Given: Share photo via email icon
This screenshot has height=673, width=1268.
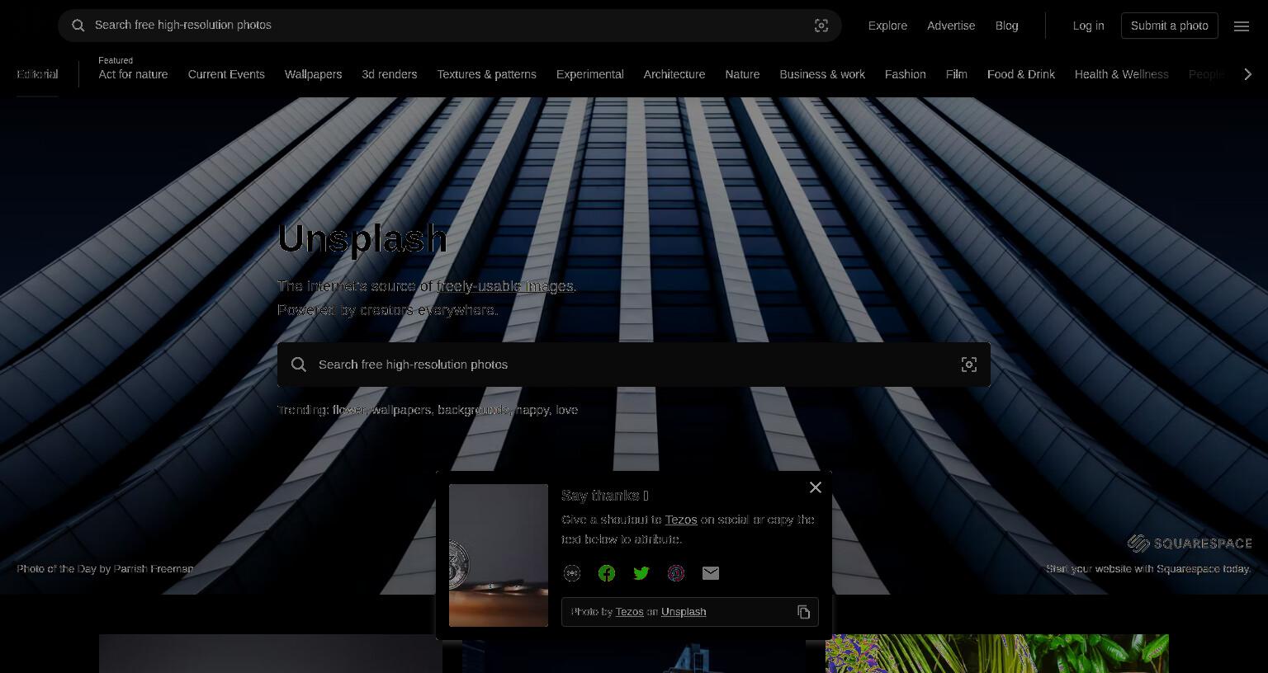Looking at the screenshot, I should point(711,573).
